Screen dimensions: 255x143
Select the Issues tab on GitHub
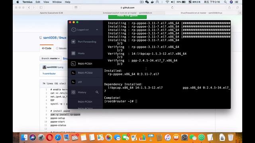pos(61,48)
